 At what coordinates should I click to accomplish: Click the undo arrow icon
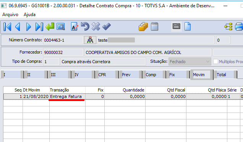[x=85, y=26]
